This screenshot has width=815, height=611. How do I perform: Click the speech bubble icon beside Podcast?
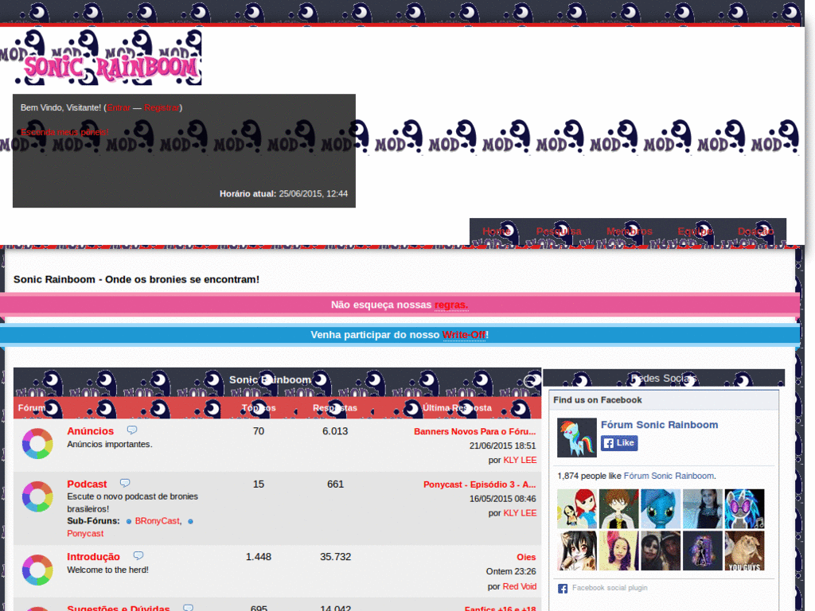pos(125,483)
